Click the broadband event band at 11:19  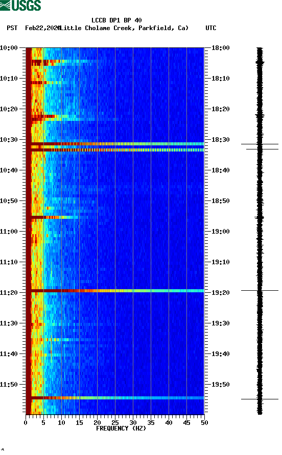click(x=115, y=291)
